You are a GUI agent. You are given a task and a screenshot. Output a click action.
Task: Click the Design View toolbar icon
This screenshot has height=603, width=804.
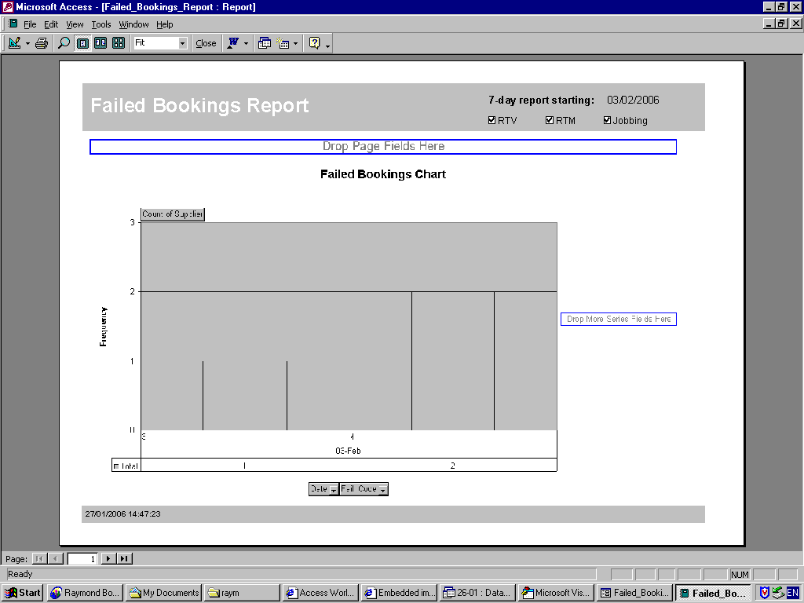14,43
